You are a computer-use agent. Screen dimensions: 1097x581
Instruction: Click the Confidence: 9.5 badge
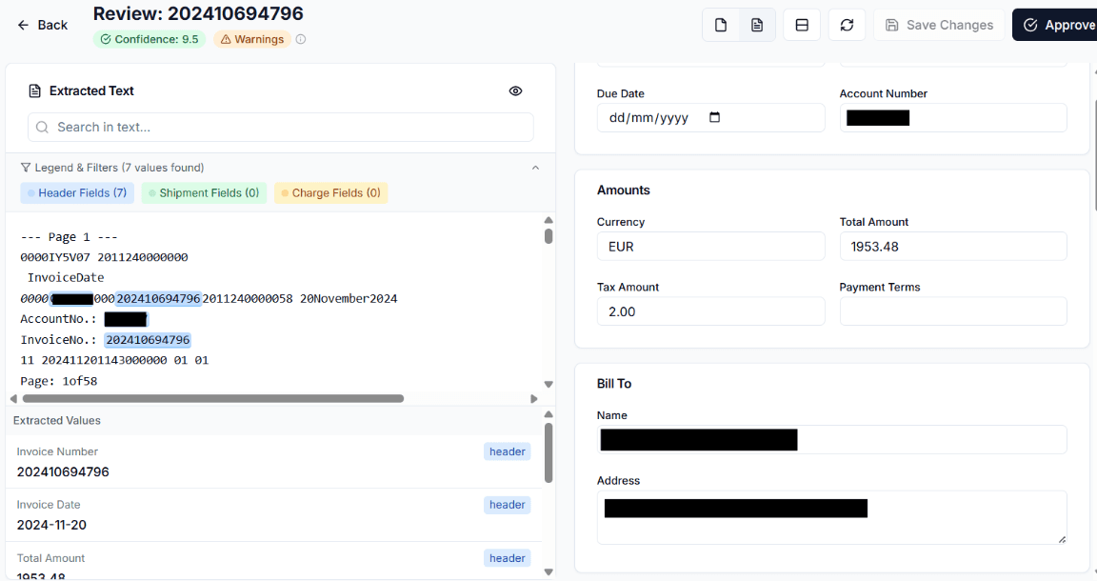(150, 40)
